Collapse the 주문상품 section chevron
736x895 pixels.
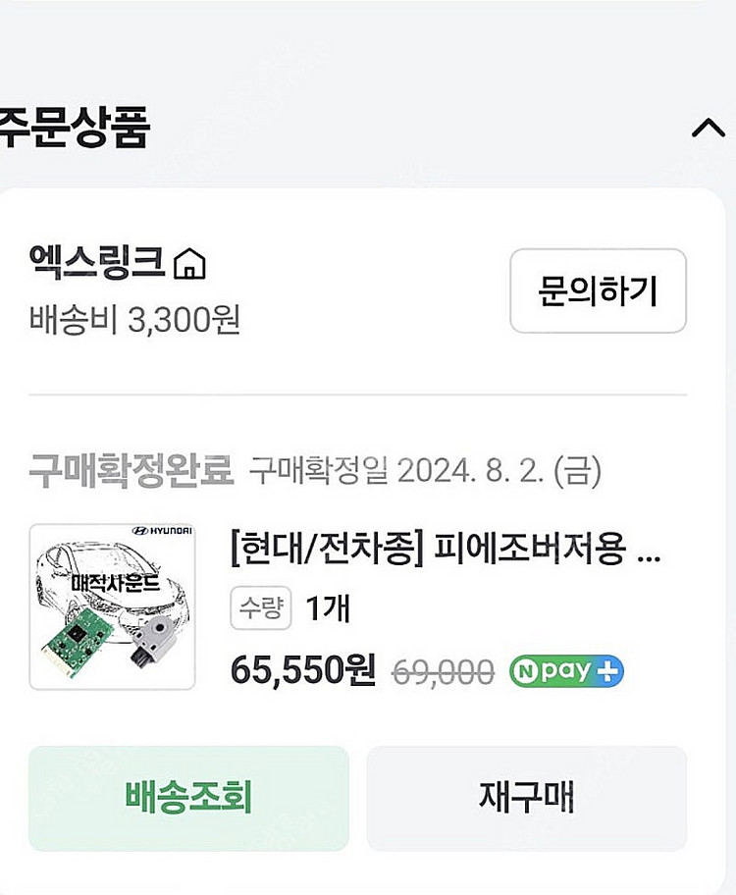point(708,129)
